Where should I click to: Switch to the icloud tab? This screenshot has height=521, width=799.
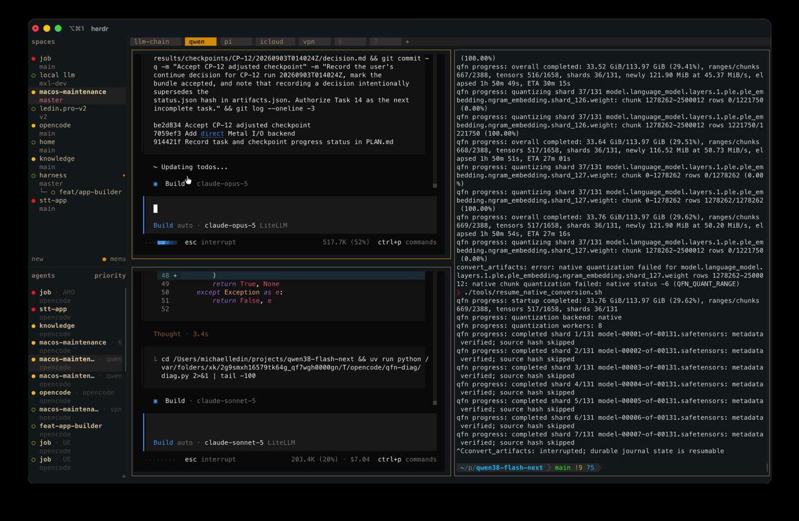[x=275, y=42]
